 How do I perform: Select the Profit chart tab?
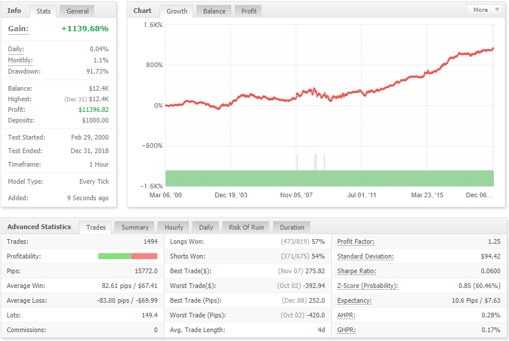[249, 11]
